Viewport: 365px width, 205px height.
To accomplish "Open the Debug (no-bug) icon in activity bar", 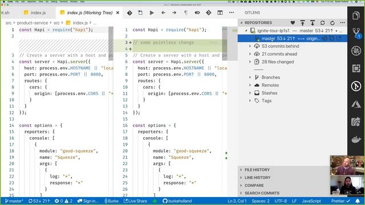I will 356,51.
